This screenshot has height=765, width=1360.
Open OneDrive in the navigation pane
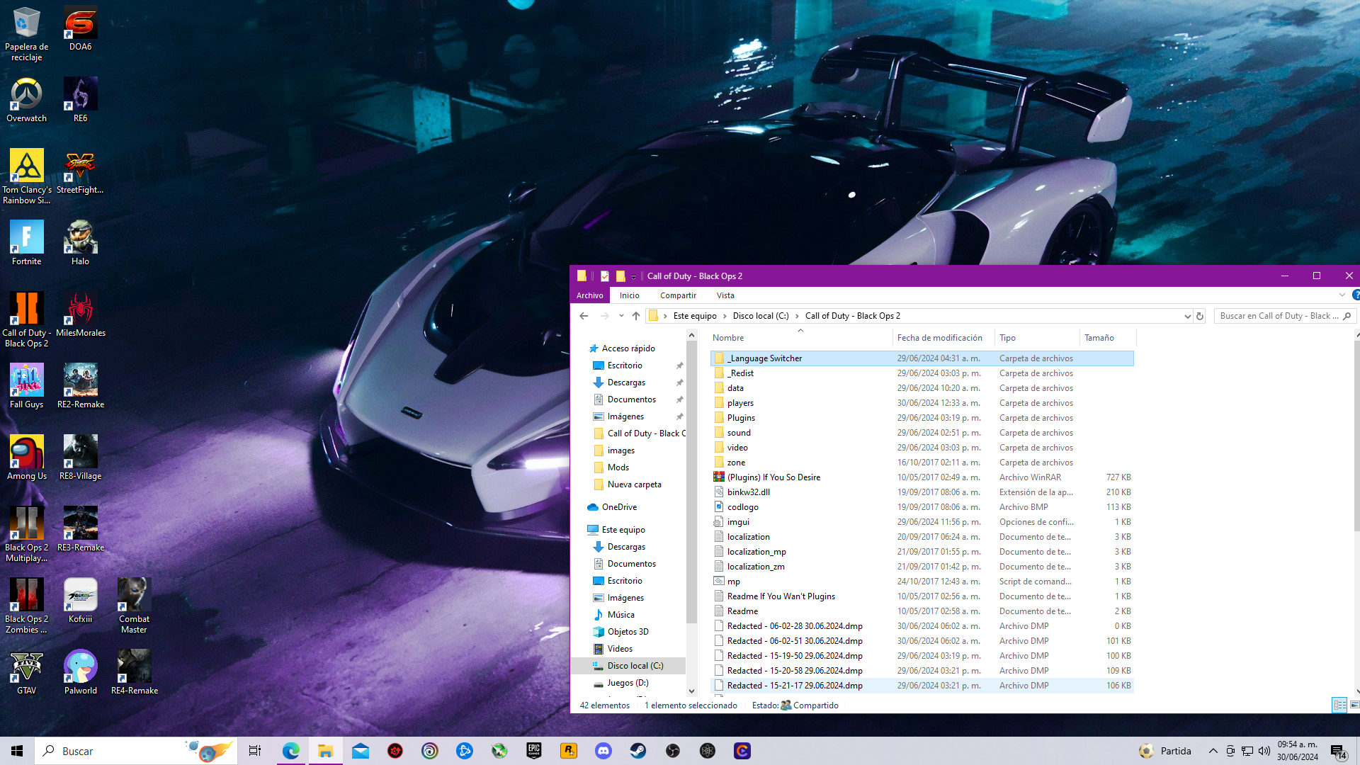[x=618, y=507]
